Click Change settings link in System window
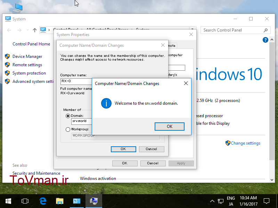This screenshot has height=208, width=278. click(x=245, y=143)
